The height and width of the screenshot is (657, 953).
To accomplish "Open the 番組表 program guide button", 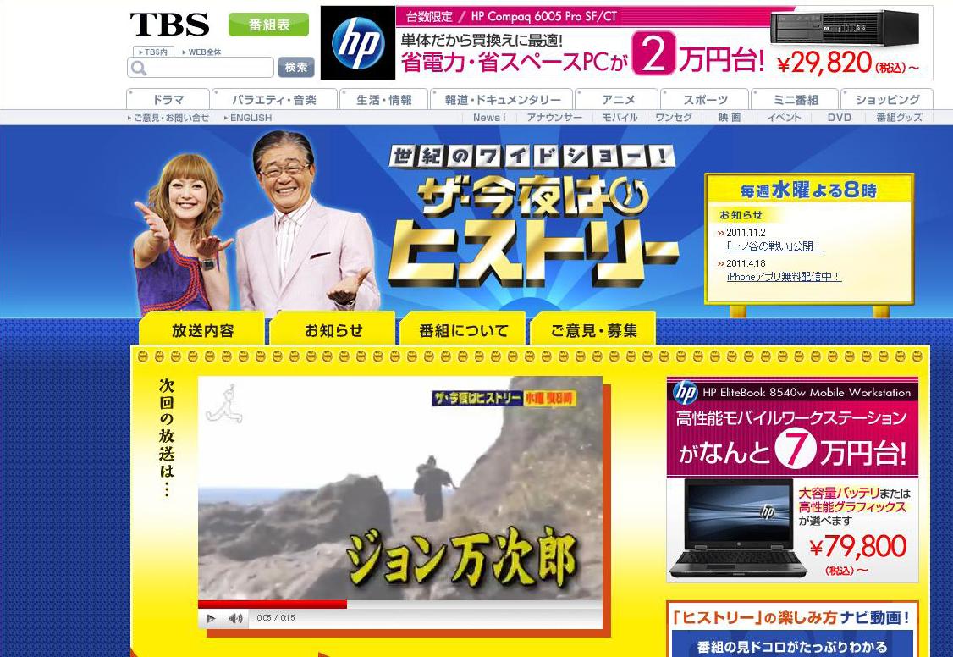I will pyautogui.click(x=268, y=25).
